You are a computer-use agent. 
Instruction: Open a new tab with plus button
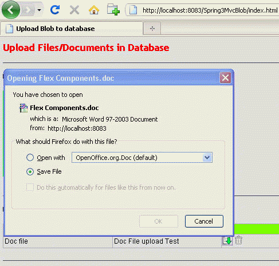152,29
